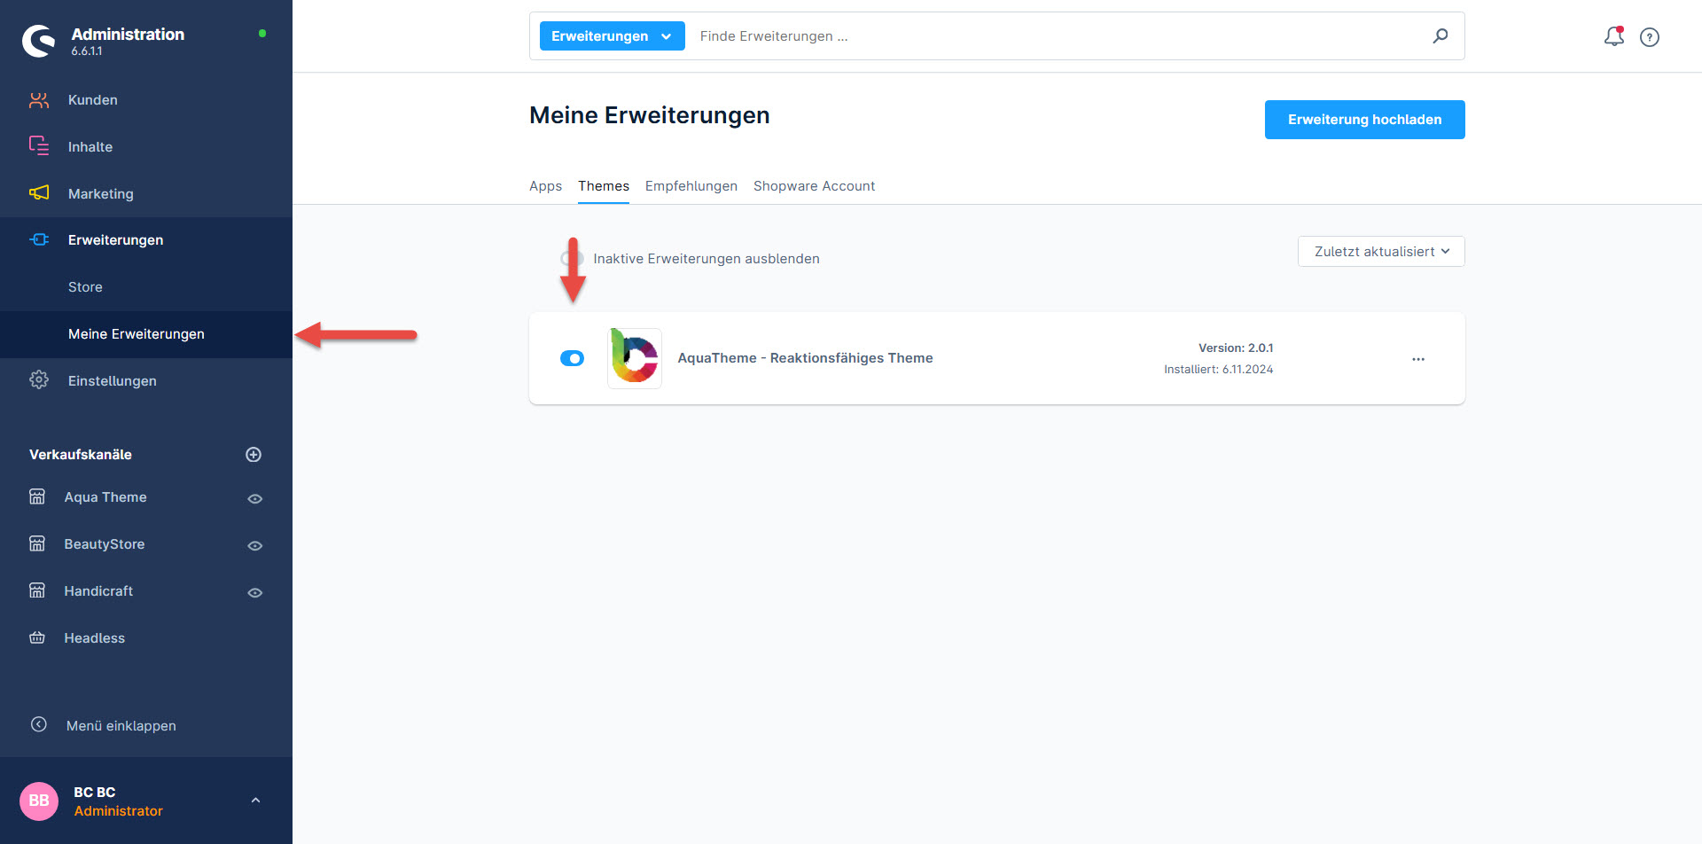Preview Handicraft storefront via eye icon

tap(254, 593)
